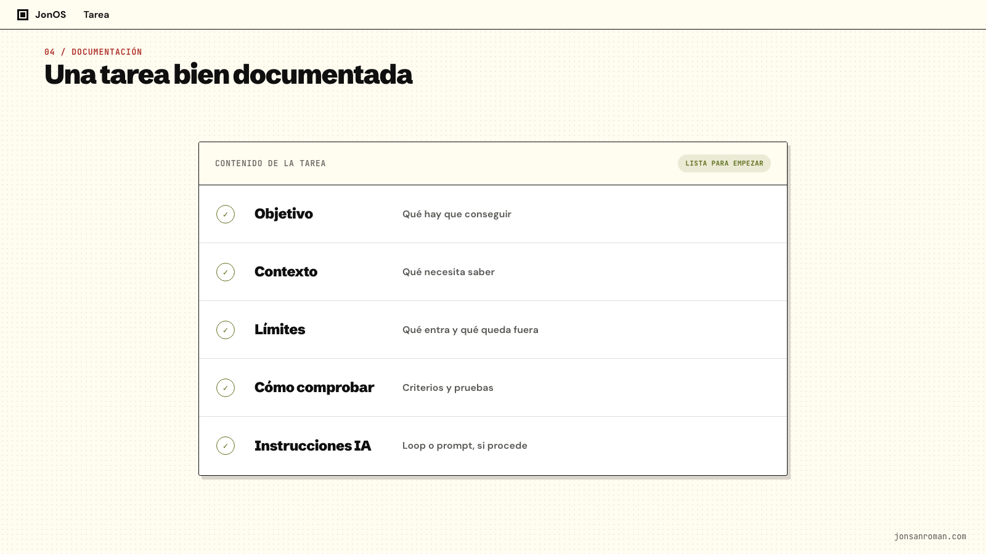Click the 'Una tarea bien documentada' heading
Viewport: 986px width, 554px height.
coord(228,74)
